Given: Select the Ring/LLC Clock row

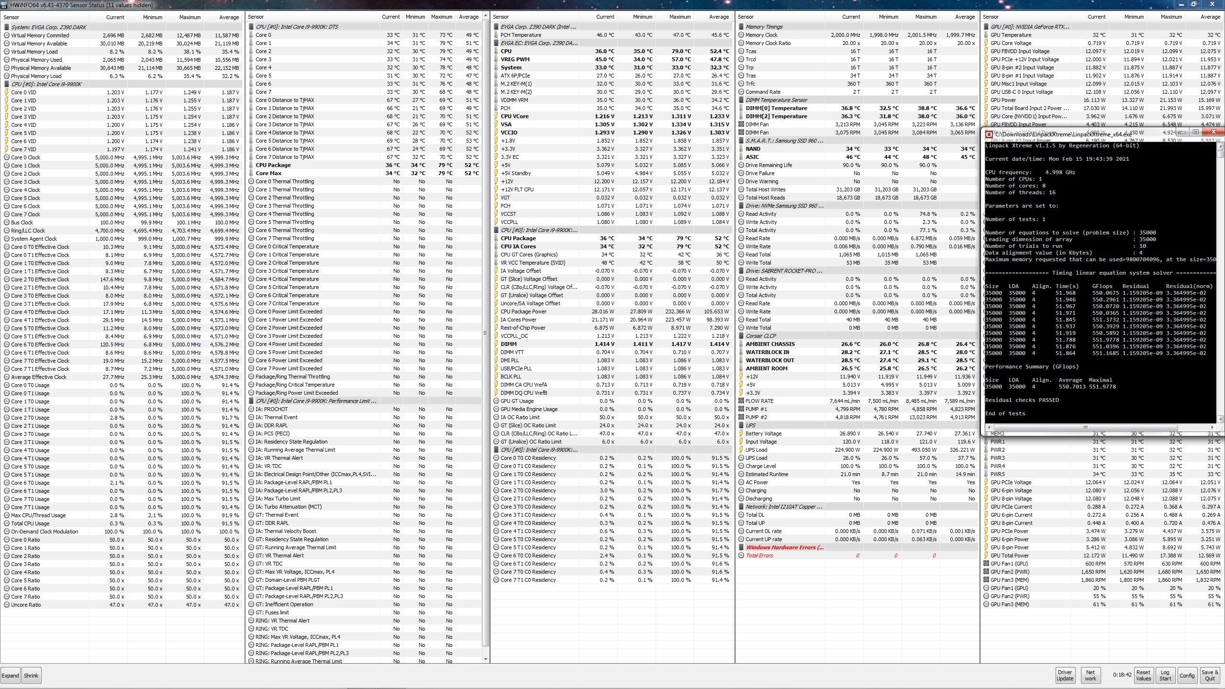Looking at the screenshot, I should tap(122, 231).
